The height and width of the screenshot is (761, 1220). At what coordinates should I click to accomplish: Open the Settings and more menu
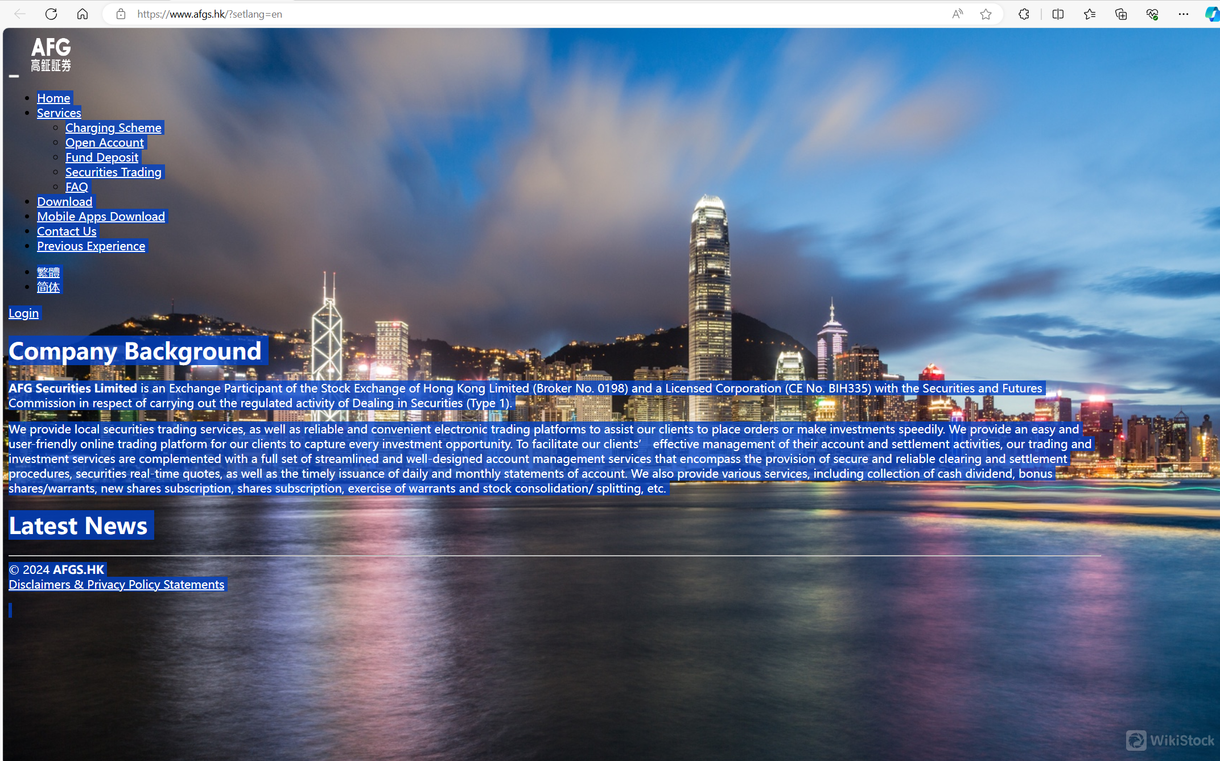1184,14
